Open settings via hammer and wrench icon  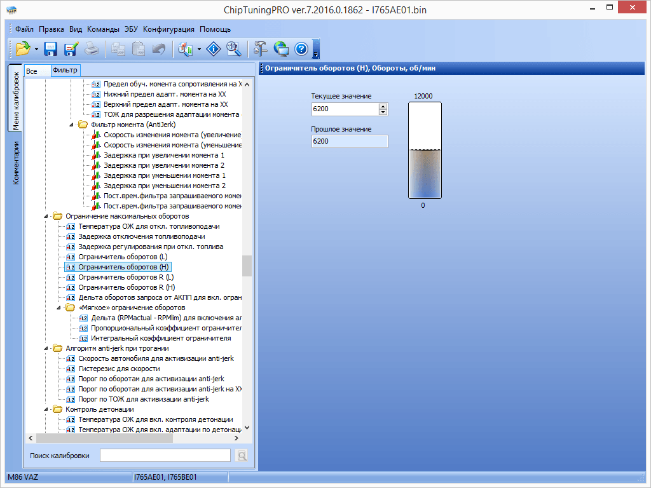click(261, 49)
